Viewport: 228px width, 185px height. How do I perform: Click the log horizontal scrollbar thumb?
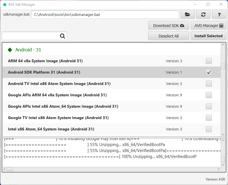pyautogui.click(x=10, y=169)
